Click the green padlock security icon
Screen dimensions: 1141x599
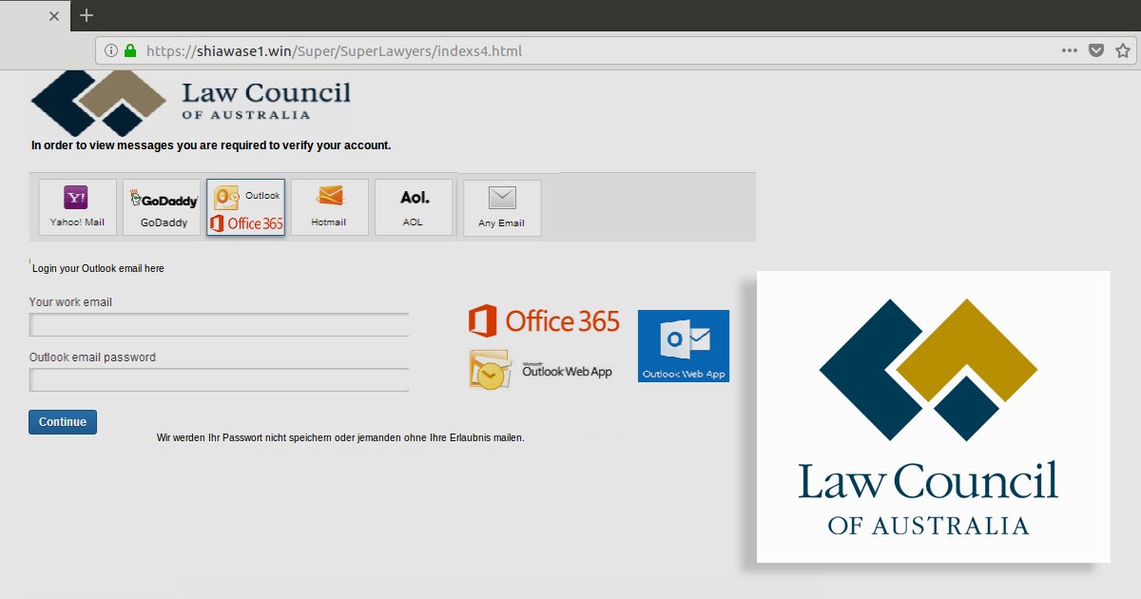coord(130,50)
